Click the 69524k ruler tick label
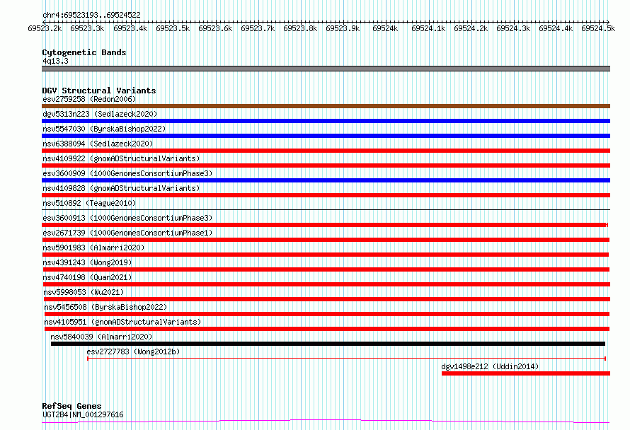630x430 pixels. click(x=385, y=28)
